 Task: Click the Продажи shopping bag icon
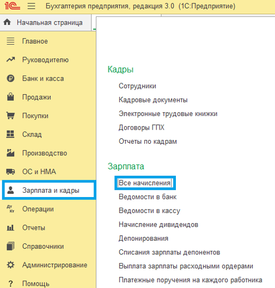click(10, 96)
